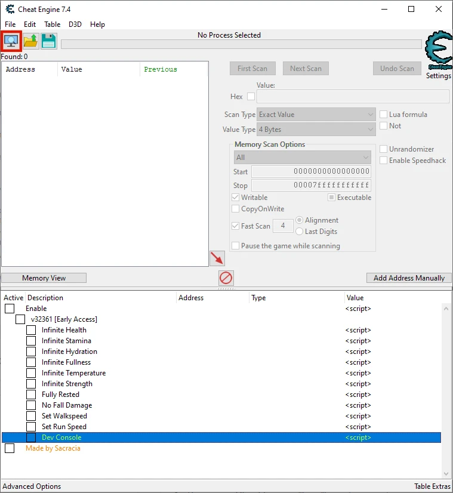The height and width of the screenshot is (493, 453).
Task: Click the Next Scan button
Action: tap(306, 69)
